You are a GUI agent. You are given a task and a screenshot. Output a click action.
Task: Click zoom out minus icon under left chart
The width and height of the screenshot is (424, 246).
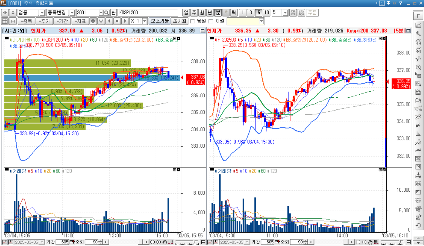[x=153, y=242]
